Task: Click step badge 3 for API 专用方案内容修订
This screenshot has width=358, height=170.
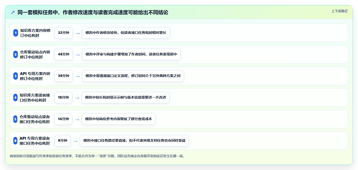Action: [16, 76]
